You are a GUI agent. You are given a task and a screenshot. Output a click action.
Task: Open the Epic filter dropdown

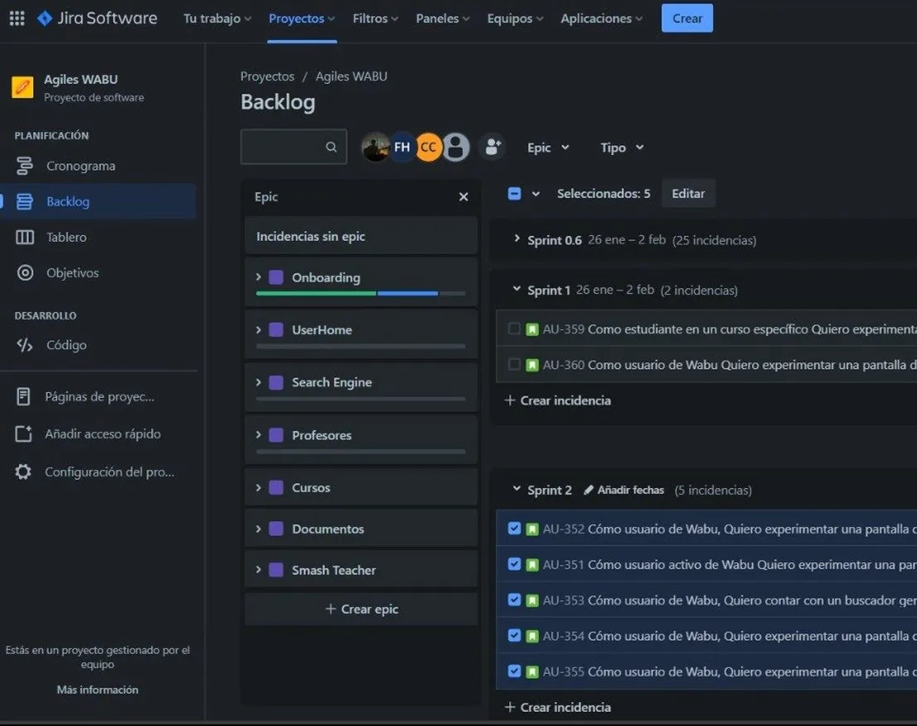tap(548, 148)
